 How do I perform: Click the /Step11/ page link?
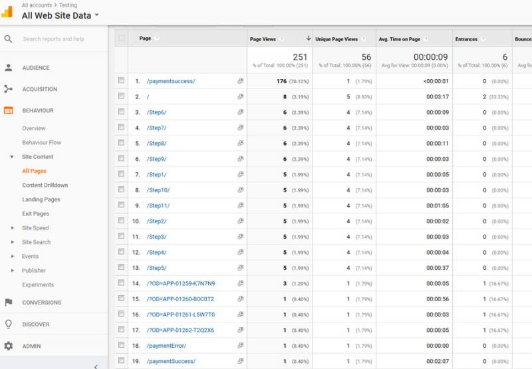coord(158,205)
